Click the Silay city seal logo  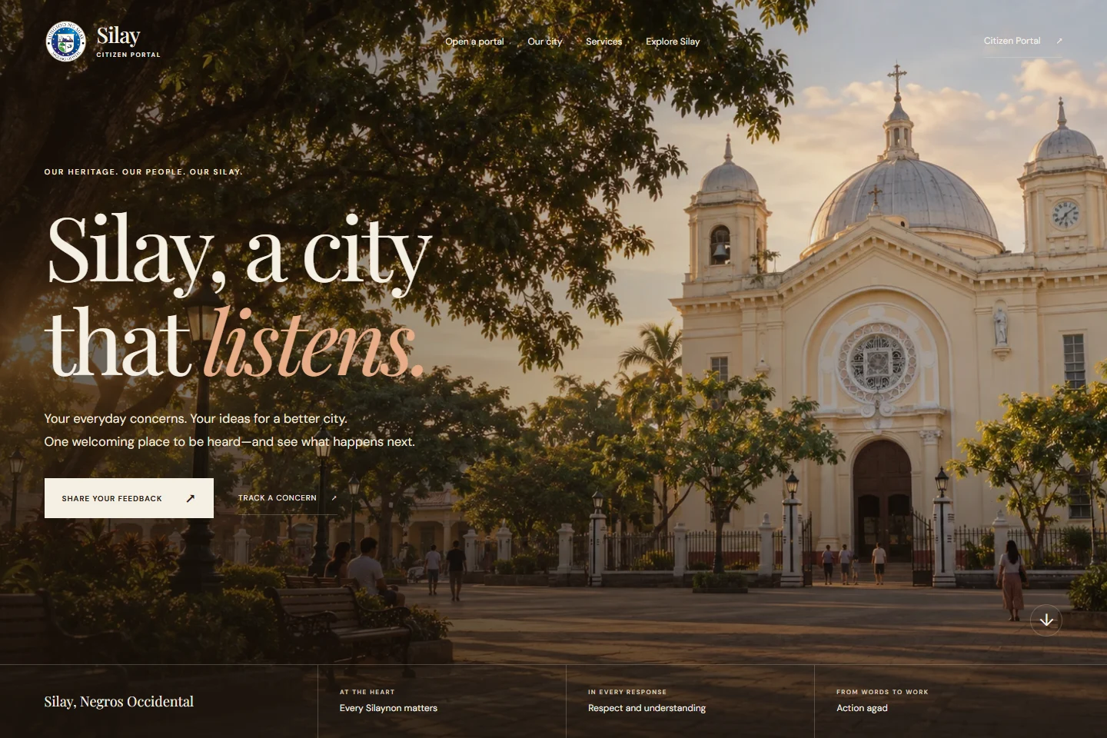[66, 42]
